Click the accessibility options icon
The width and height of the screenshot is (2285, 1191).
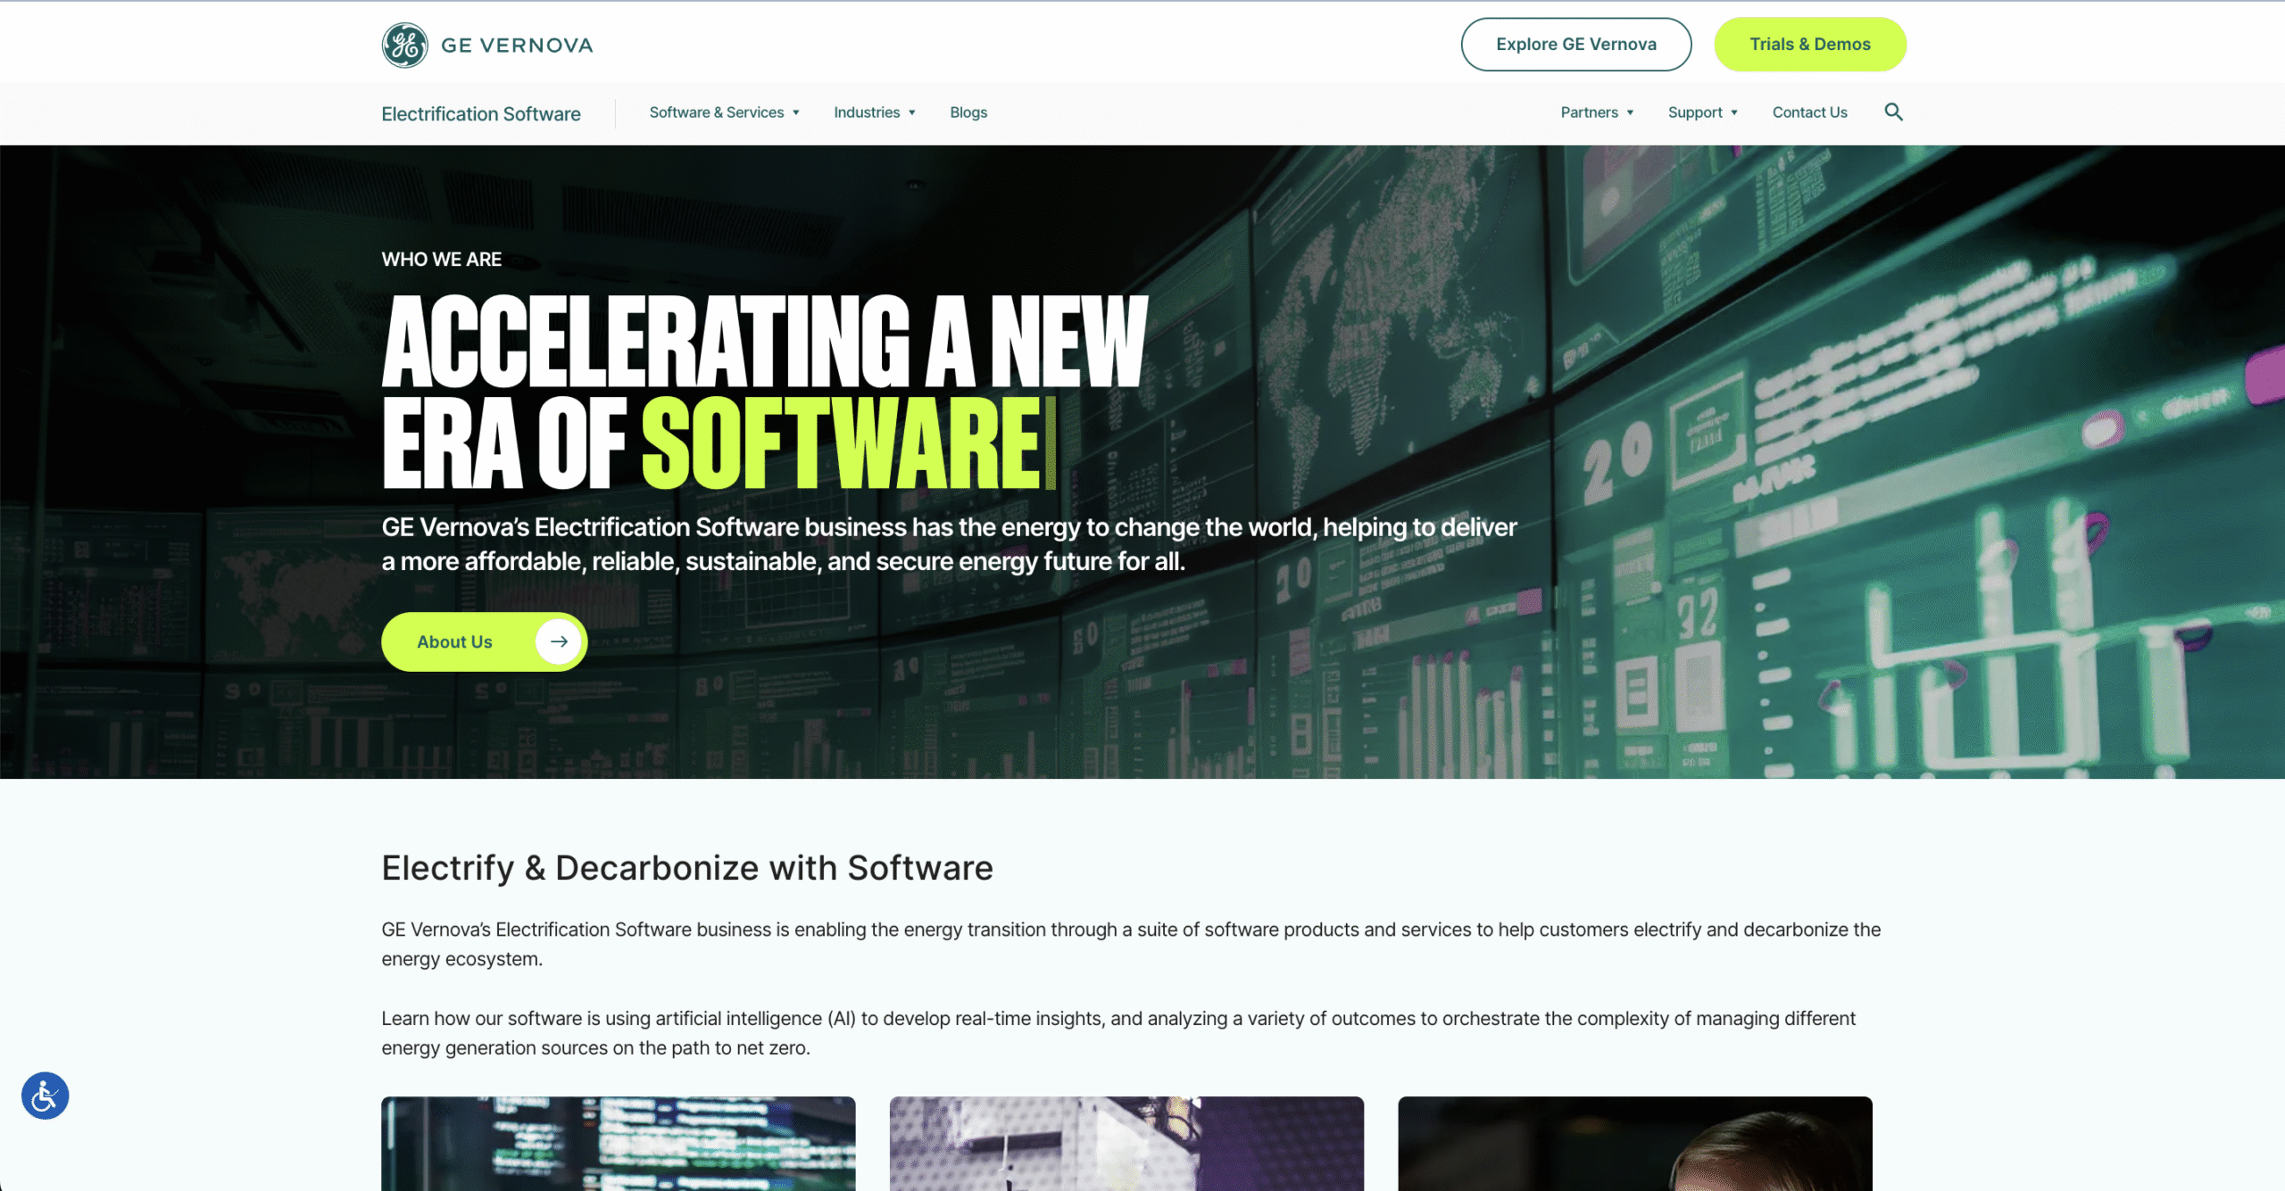coord(45,1096)
